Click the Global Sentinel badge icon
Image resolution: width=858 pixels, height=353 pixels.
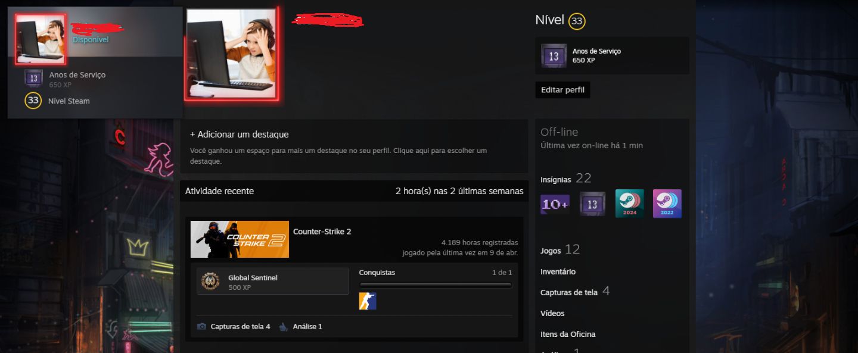tap(210, 281)
